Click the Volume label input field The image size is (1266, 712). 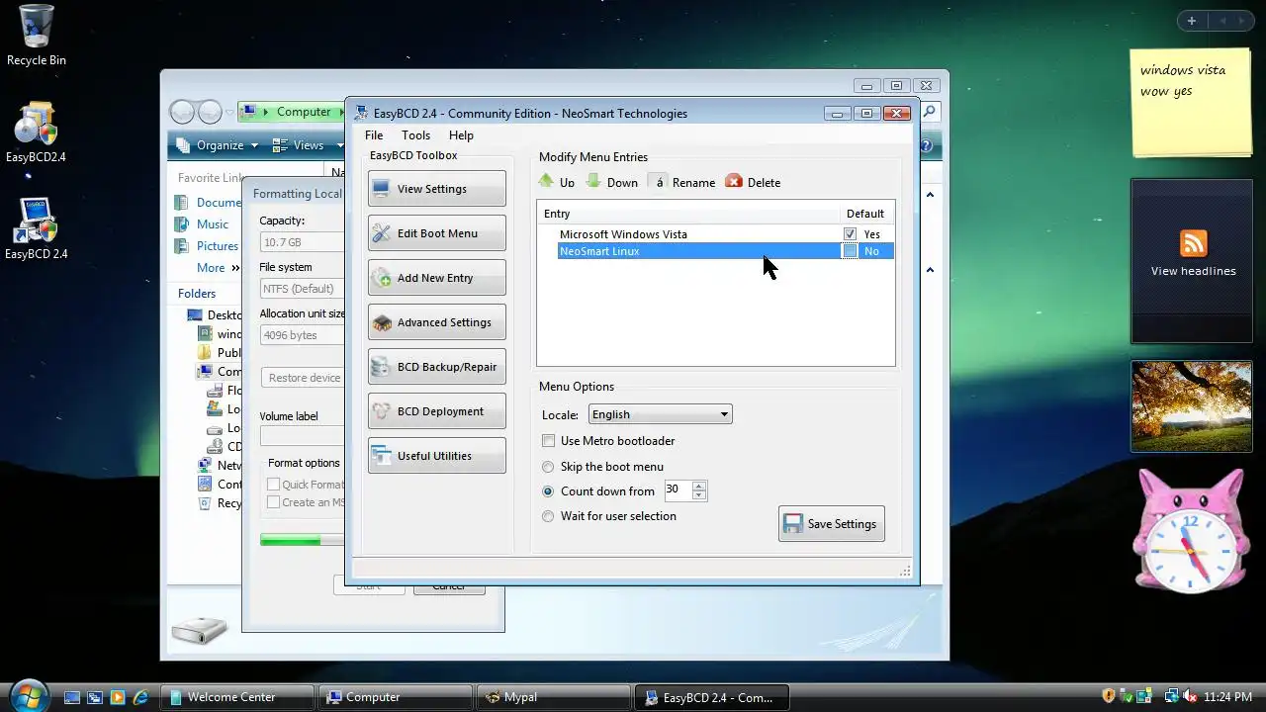(302, 436)
